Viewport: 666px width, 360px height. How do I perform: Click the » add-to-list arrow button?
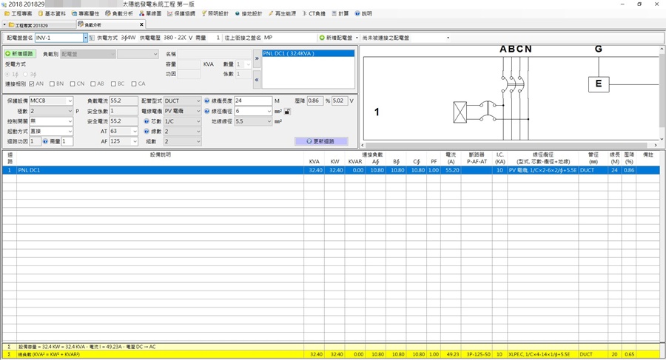click(x=257, y=58)
